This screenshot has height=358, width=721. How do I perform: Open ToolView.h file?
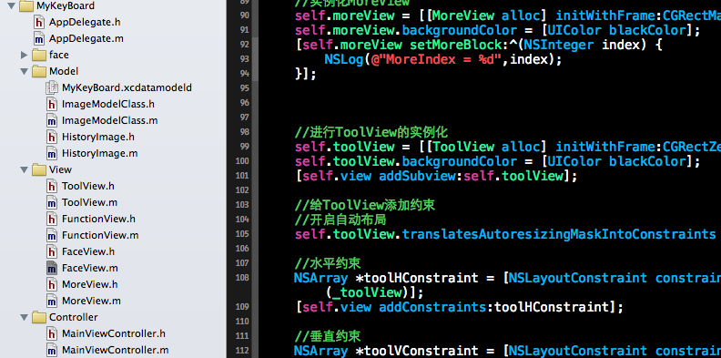coord(87,187)
